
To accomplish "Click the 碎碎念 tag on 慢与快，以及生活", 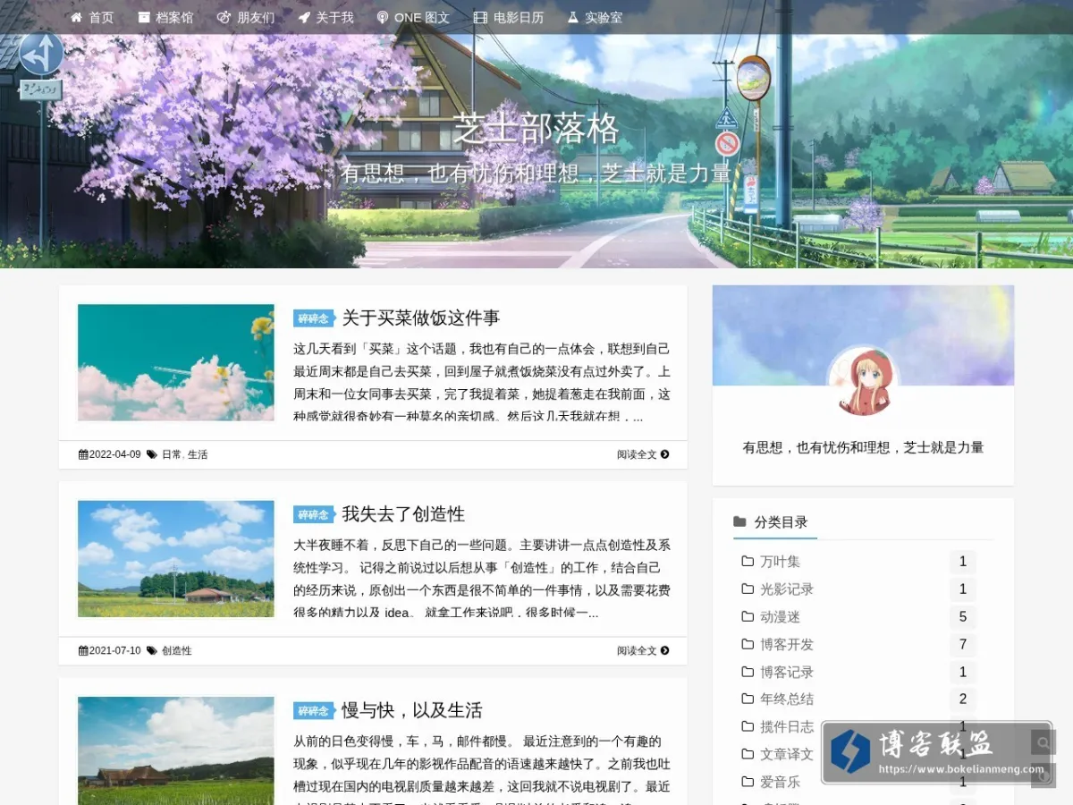I will click(x=313, y=711).
